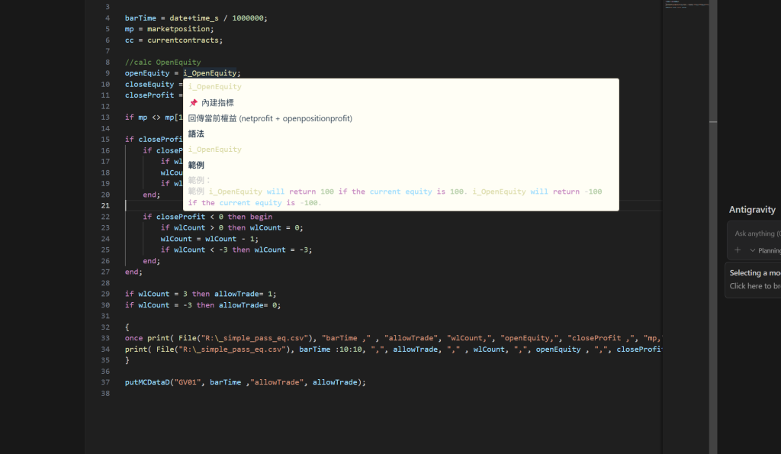This screenshot has height=454, width=781.
Task: Click the 範例 heading in tooltip
Action: tap(196, 165)
